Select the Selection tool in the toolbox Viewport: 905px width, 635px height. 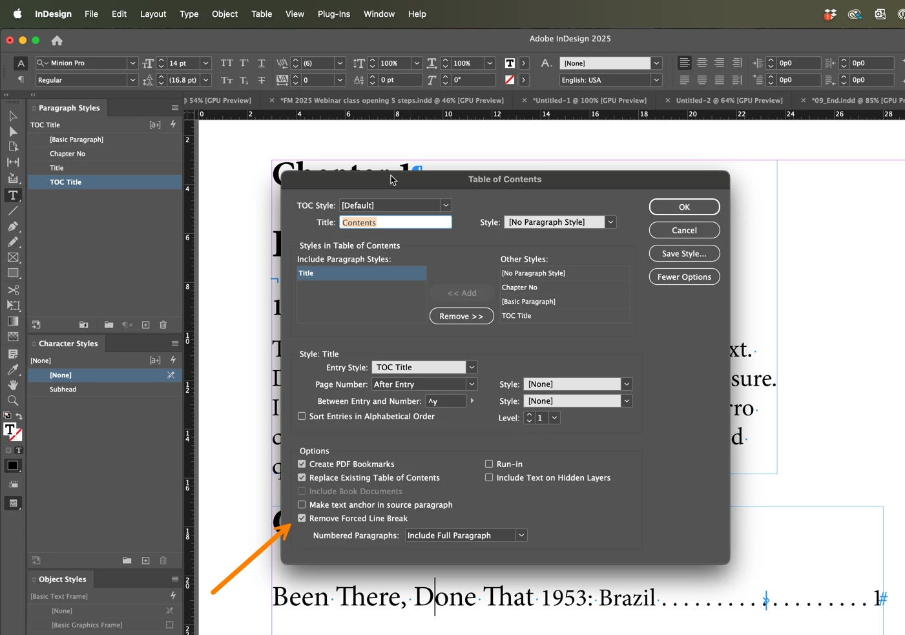(x=13, y=116)
